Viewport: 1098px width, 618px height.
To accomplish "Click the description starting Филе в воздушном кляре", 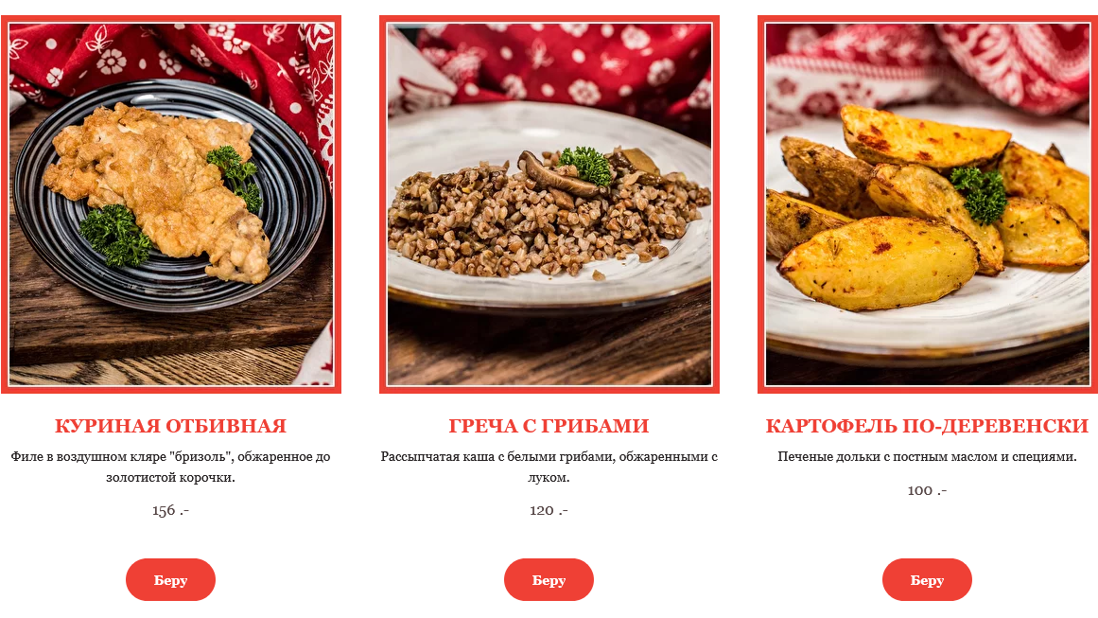I will pos(170,467).
